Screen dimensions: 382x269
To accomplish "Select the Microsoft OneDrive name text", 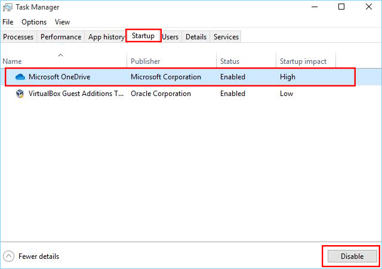I will (60, 77).
